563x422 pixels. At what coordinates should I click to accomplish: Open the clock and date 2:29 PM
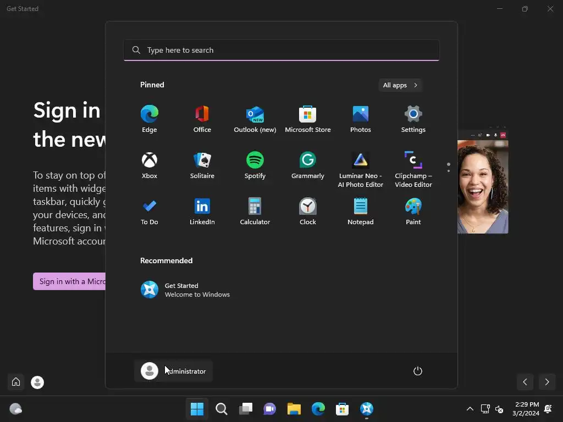click(x=526, y=409)
